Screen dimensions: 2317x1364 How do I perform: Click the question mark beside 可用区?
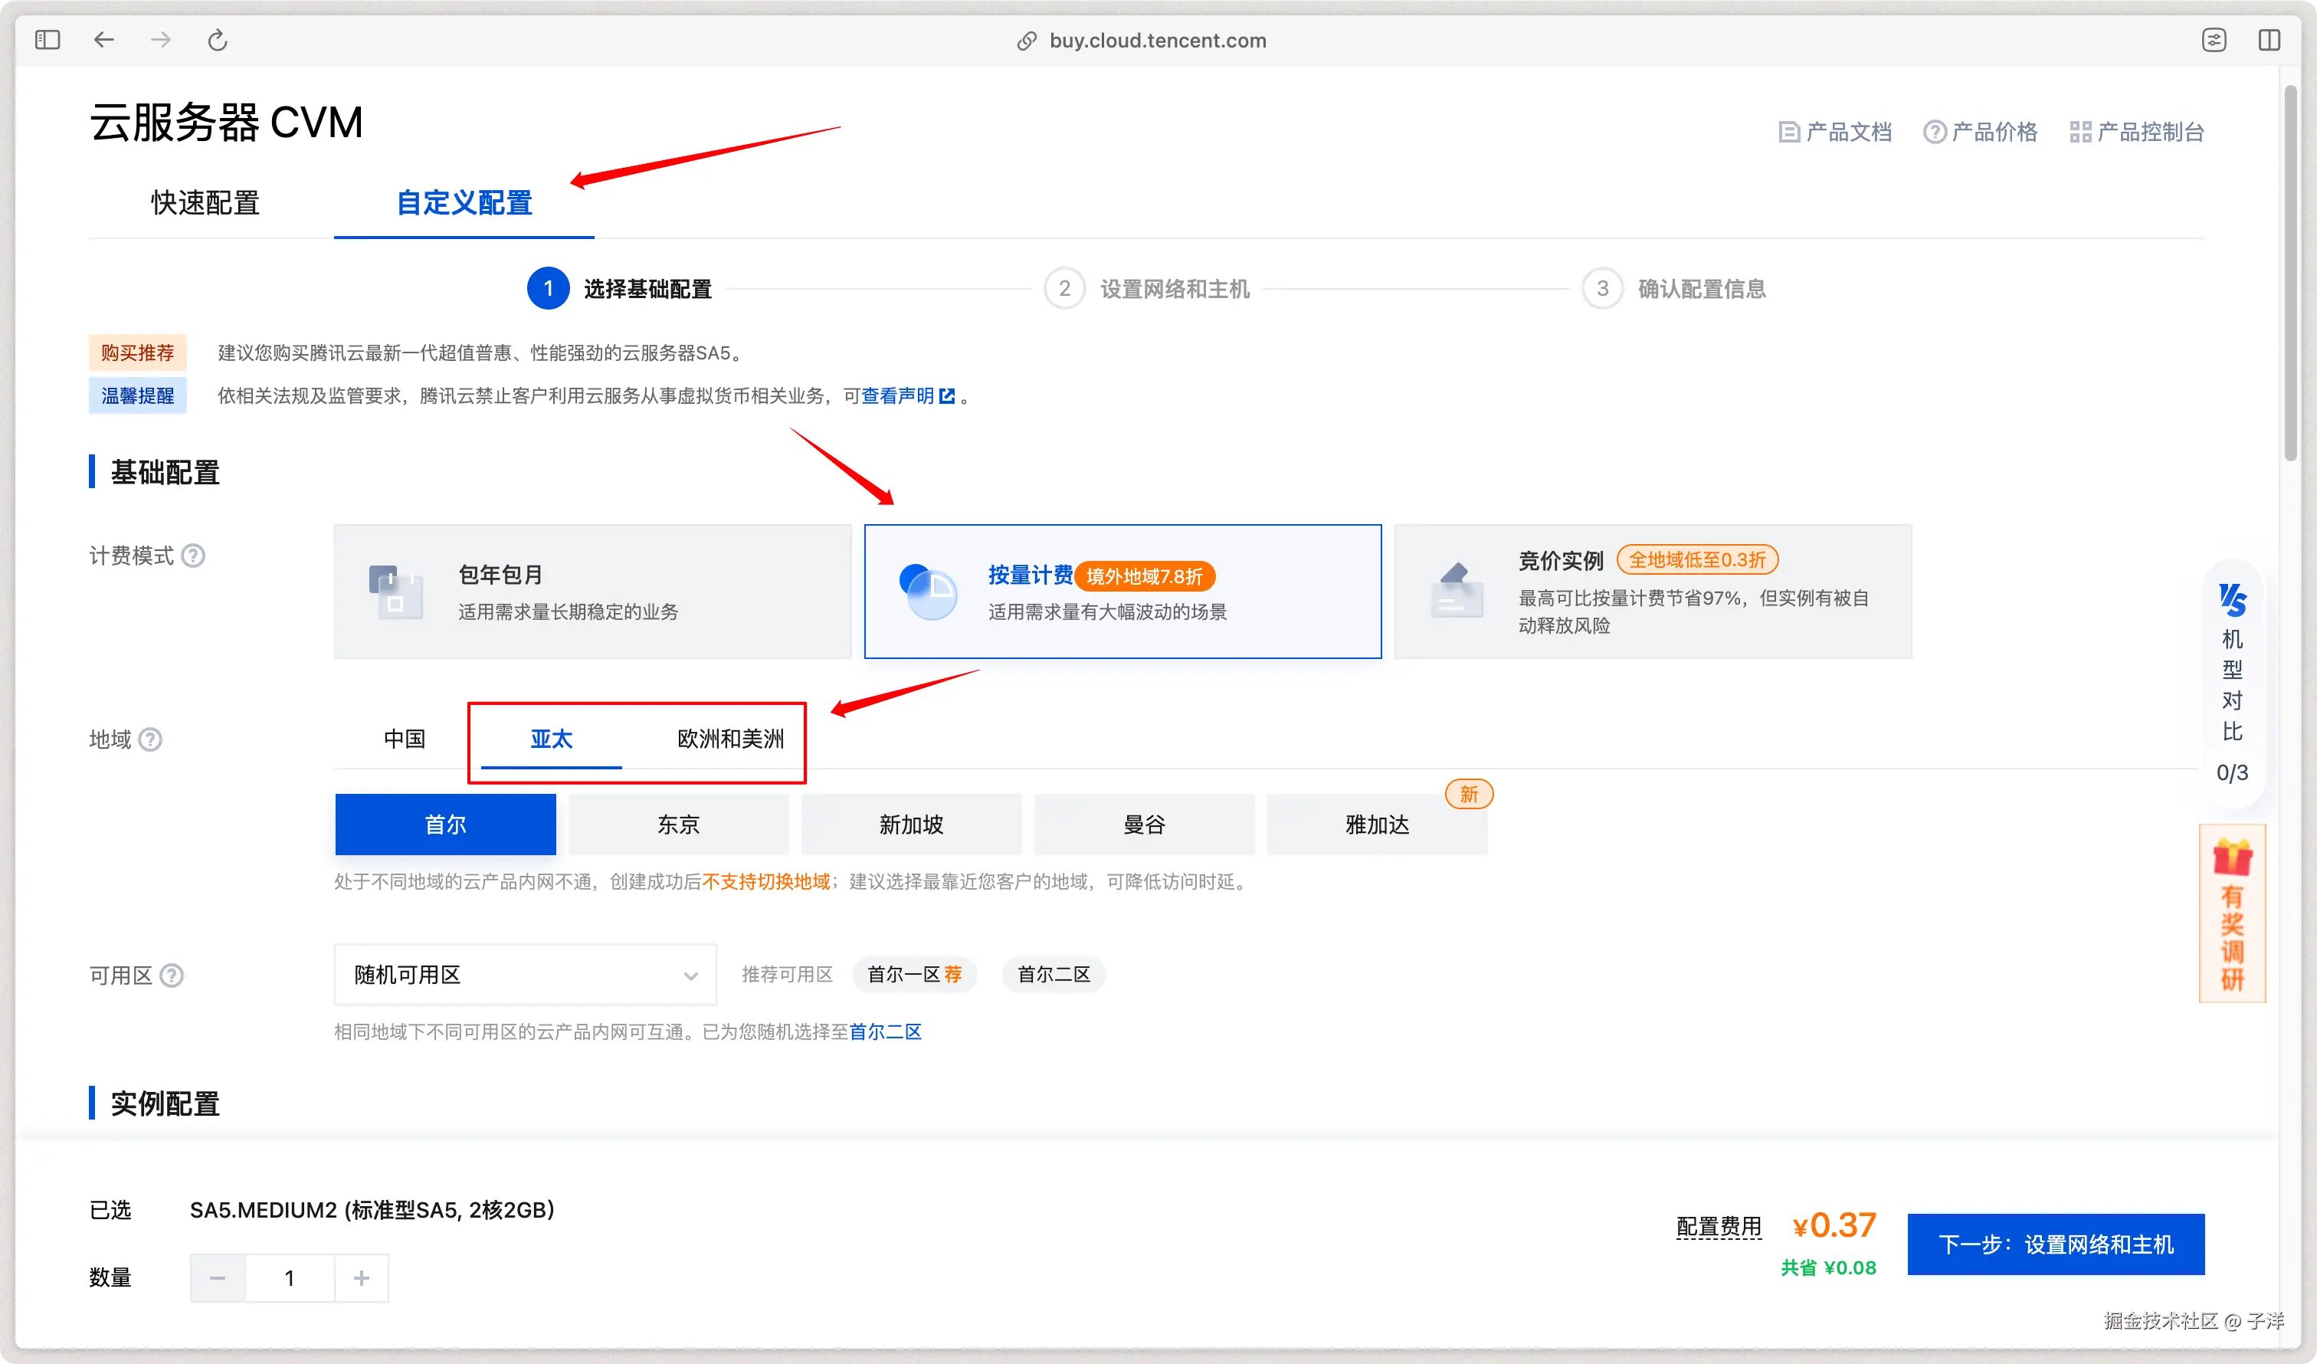click(172, 975)
